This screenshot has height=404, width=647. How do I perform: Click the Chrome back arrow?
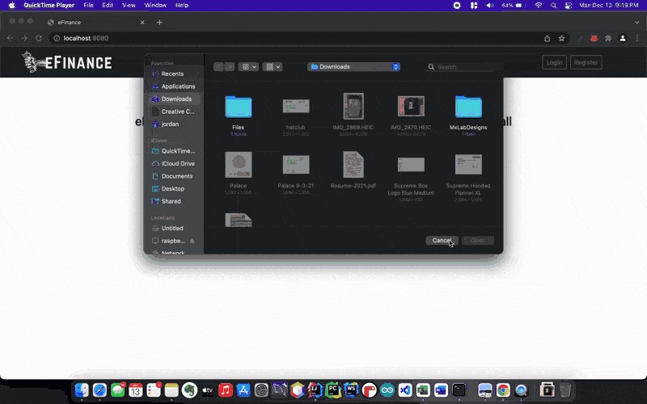[x=10, y=38]
